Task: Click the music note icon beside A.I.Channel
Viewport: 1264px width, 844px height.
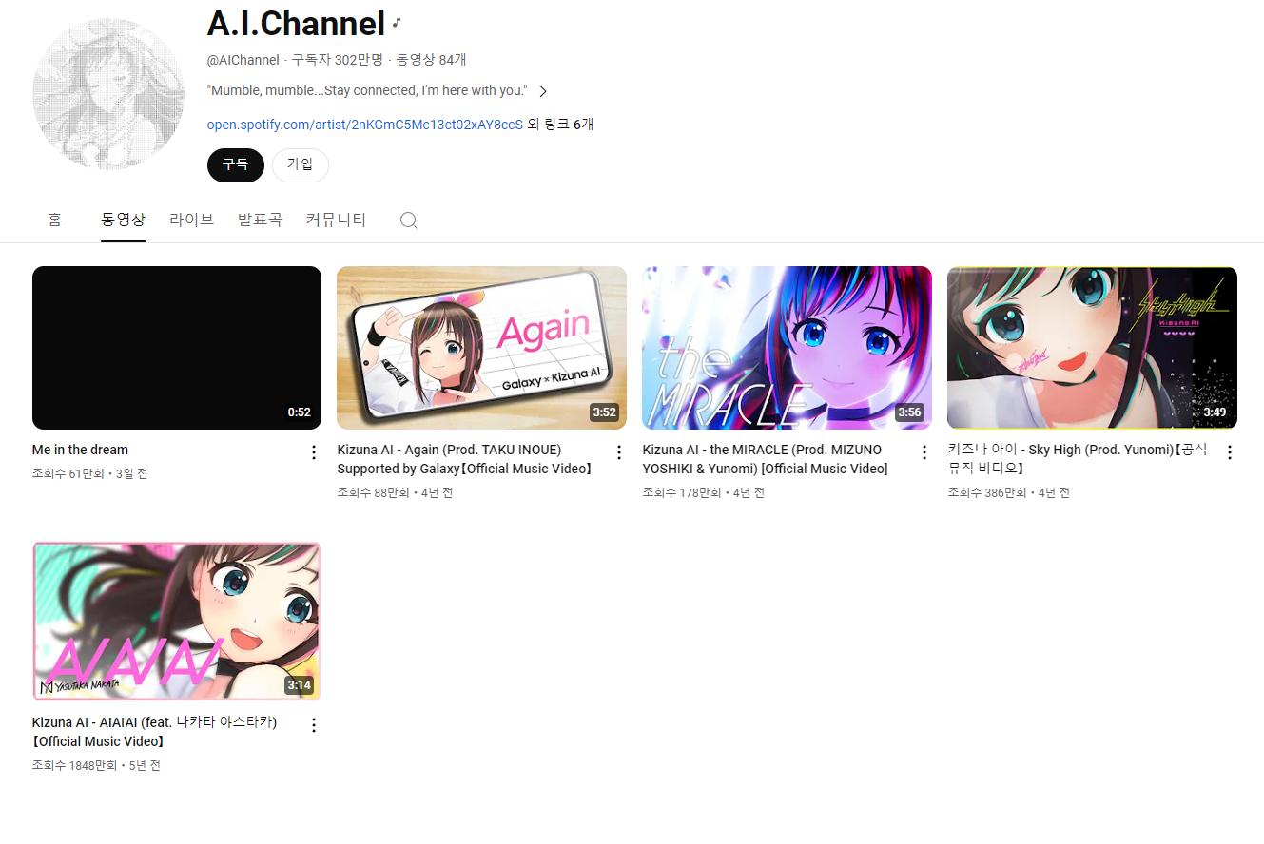Action: (397, 23)
